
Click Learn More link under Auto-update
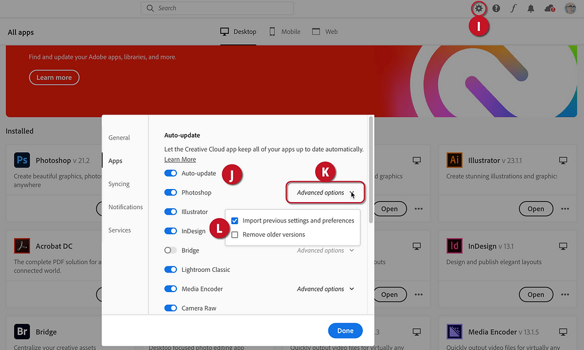(180, 159)
